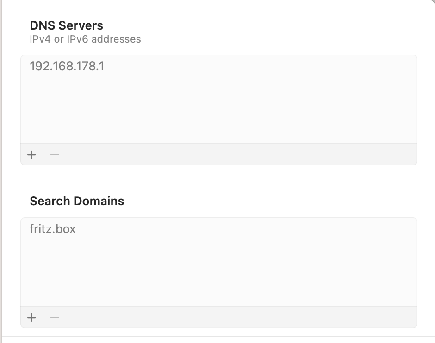Click the DNS Servers heading
435x343 pixels.
tap(66, 25)
